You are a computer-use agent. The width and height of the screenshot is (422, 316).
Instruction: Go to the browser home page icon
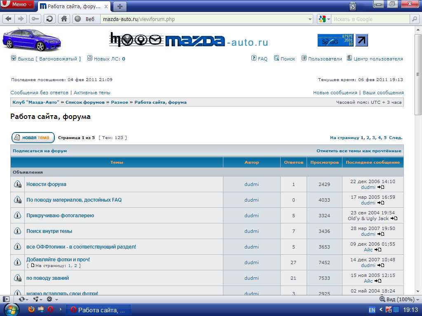(x=63, y=19)
